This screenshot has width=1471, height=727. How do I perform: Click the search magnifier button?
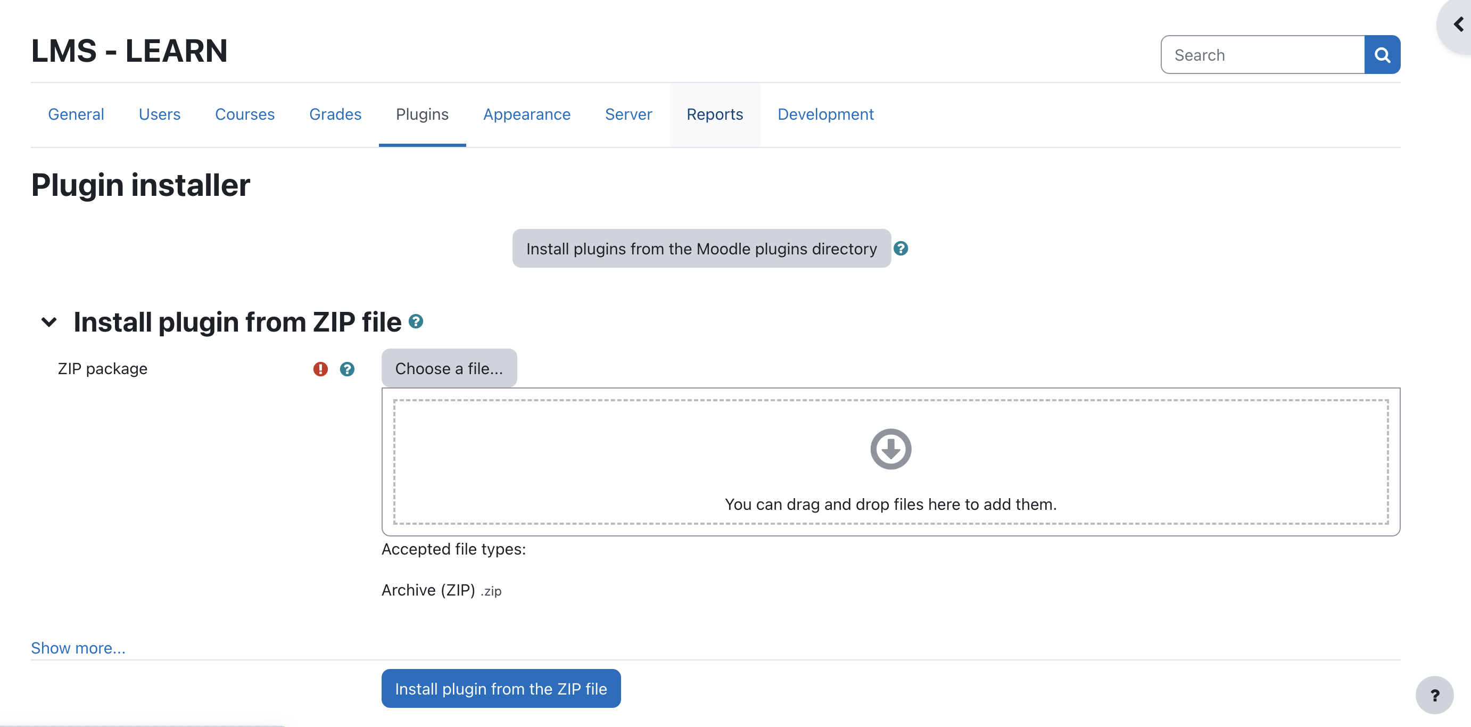(x=1382, y=55)
